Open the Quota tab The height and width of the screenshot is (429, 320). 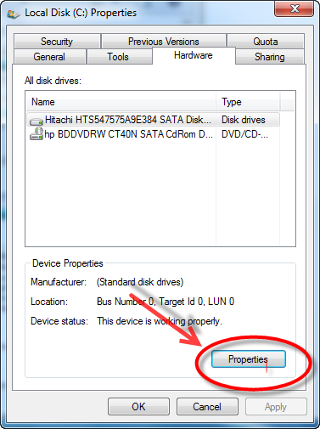tap(266, 42)
